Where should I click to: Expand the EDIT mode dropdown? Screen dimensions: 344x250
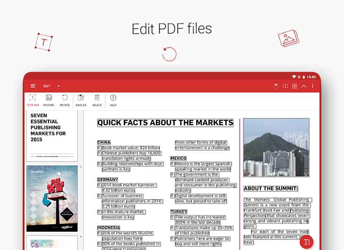58,86
